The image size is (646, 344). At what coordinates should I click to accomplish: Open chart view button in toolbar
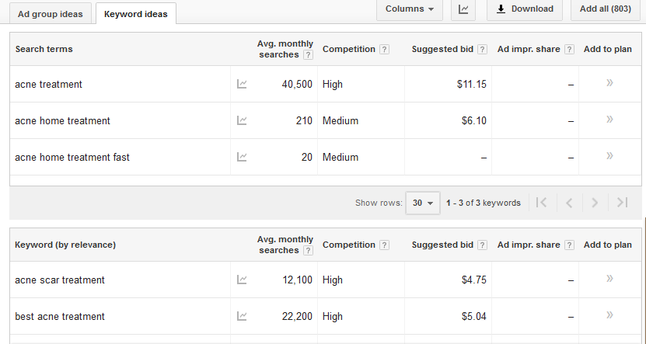click(463, 9)
